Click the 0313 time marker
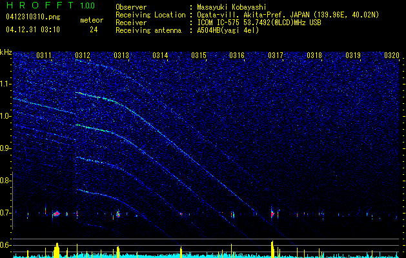This screenshot has width=406, height=258. (121, 55)
